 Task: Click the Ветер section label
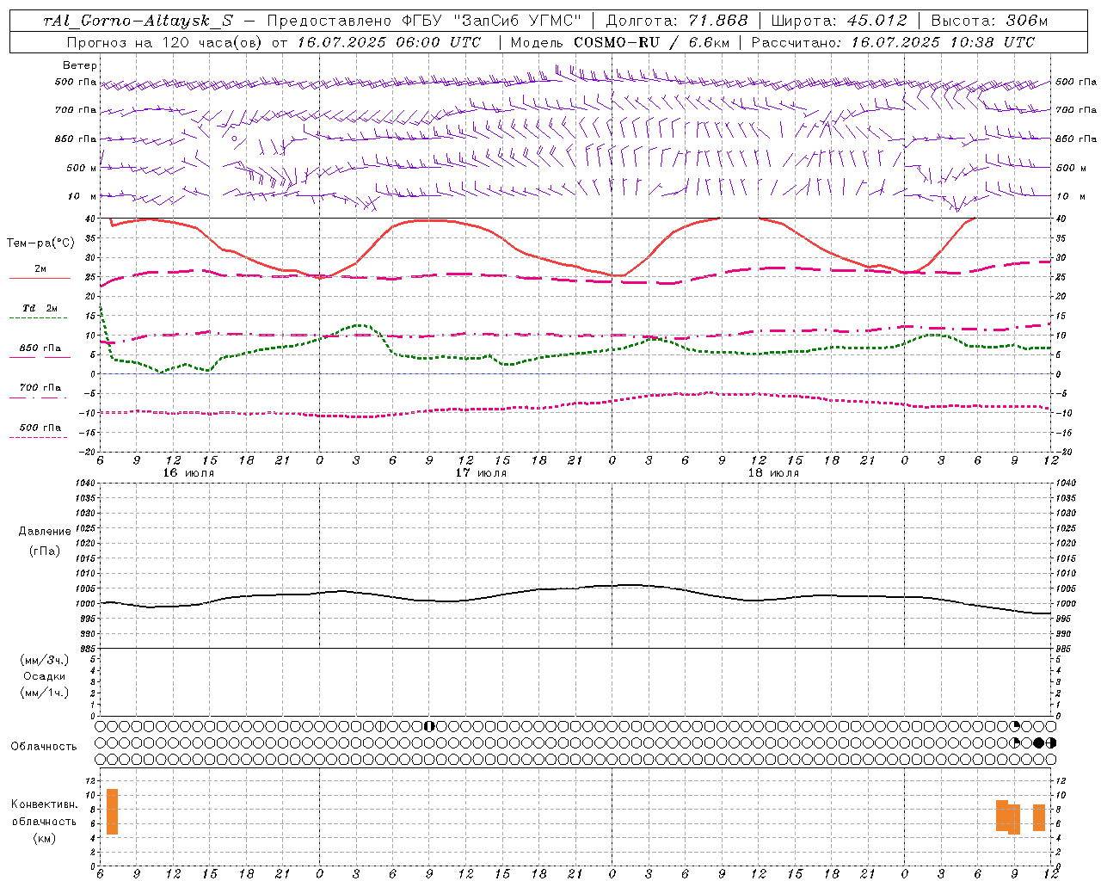80,65
